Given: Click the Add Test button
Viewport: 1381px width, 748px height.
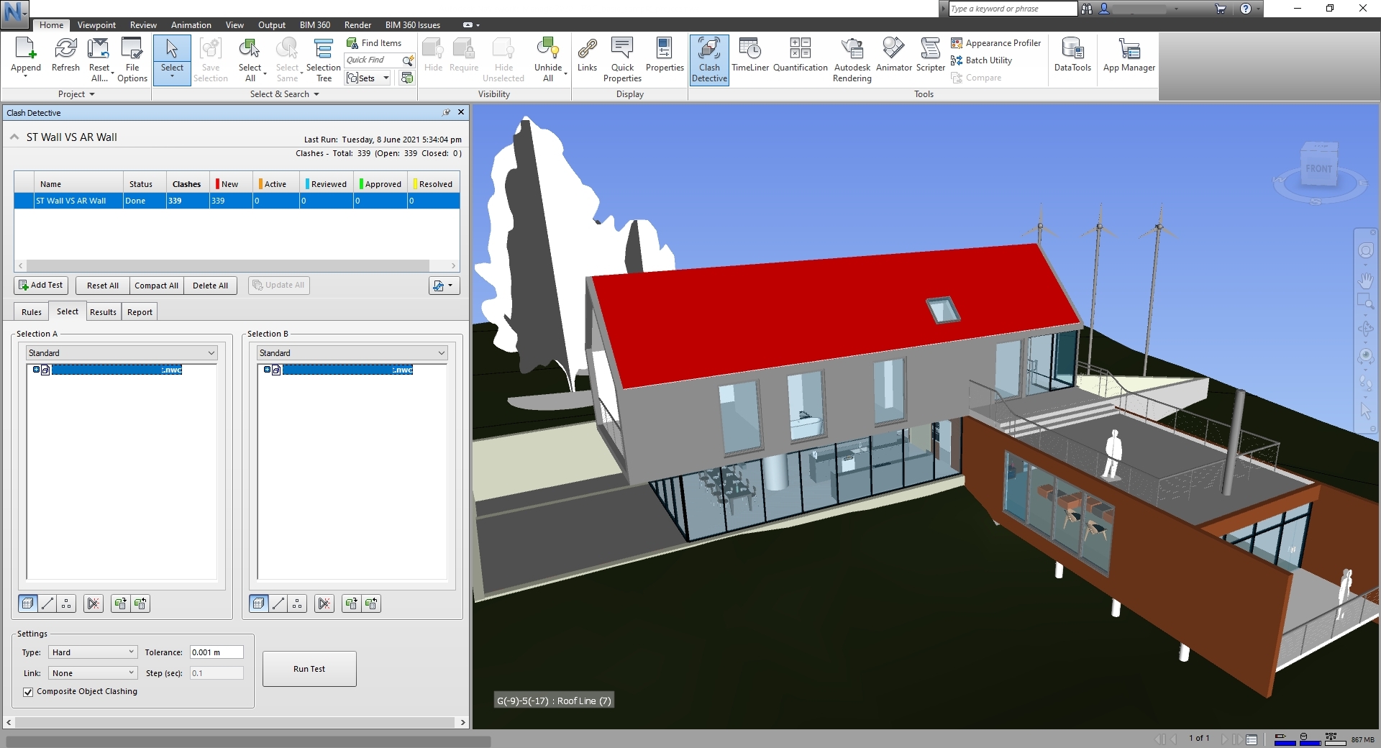Looking at the screenshot, I should coord(41,286).
